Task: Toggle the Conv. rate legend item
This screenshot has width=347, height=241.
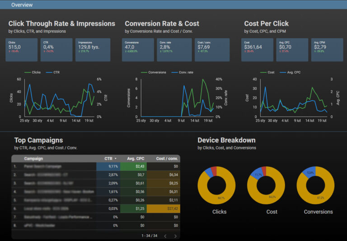Action: (x=183, y=72)
